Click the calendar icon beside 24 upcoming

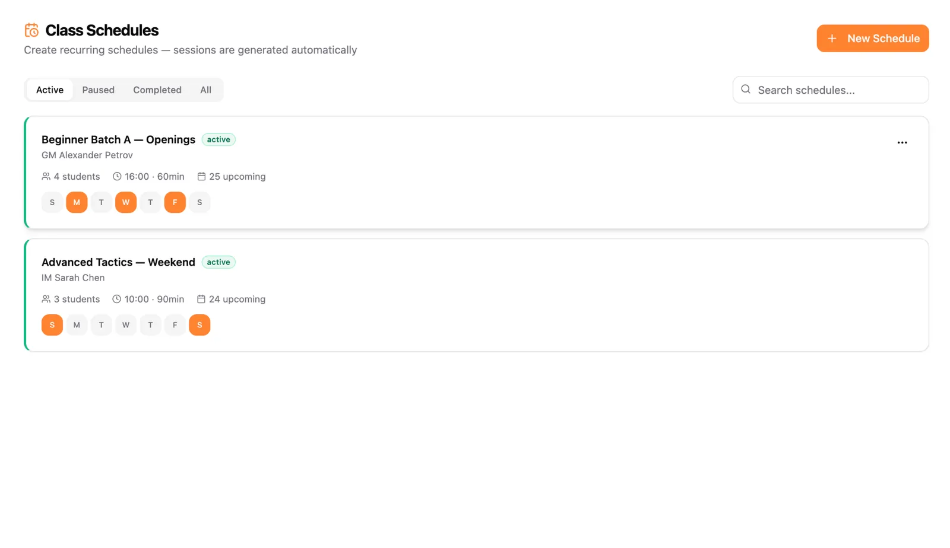(x=201, y=300)
